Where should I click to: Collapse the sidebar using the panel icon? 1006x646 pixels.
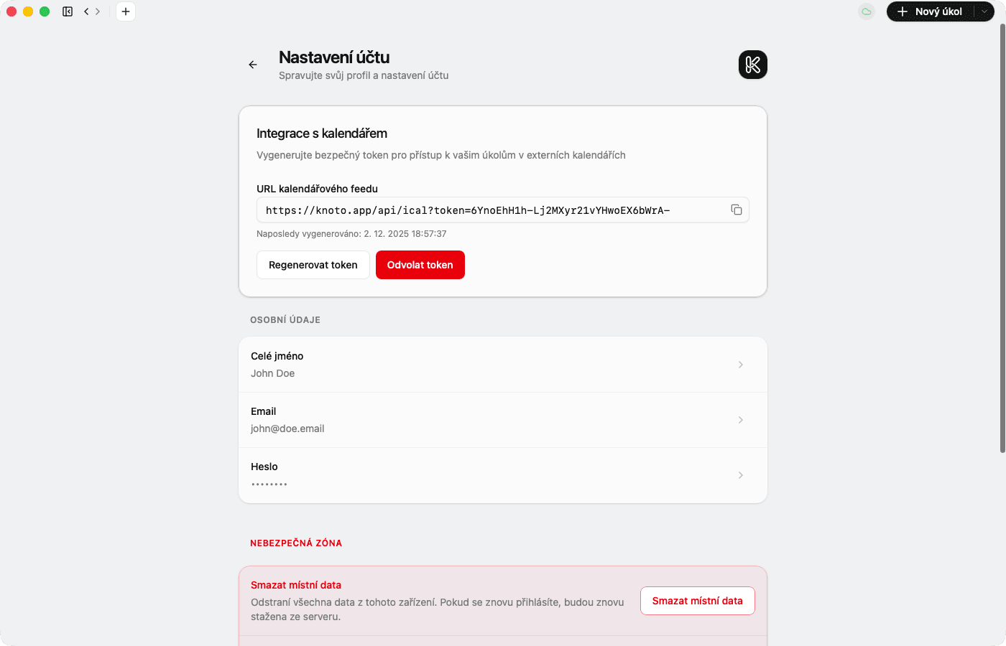[x=68, y=11]
